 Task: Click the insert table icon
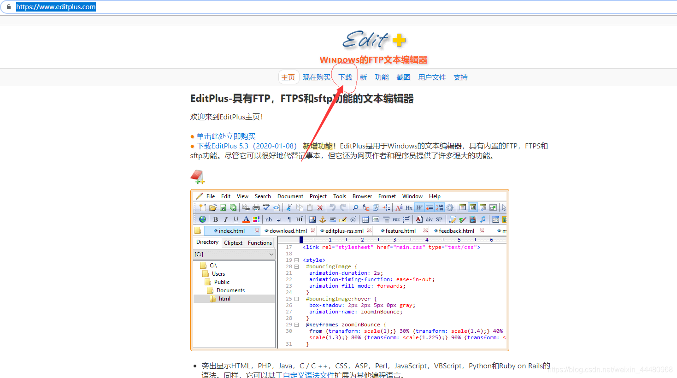365,219
